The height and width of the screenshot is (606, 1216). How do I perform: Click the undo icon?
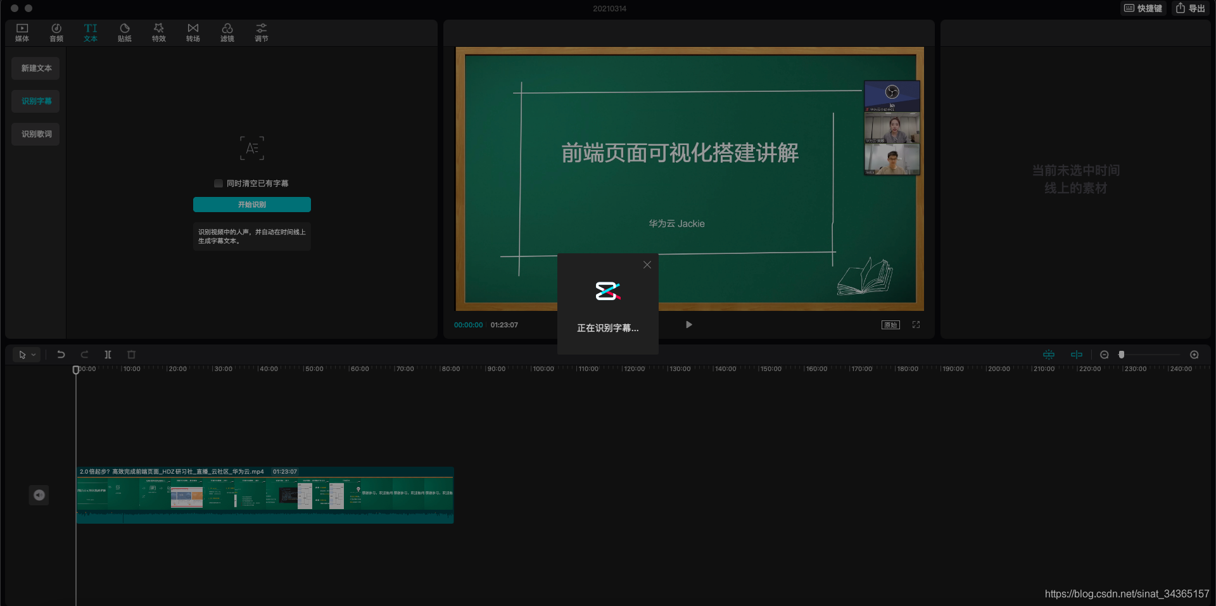[61, 355]
